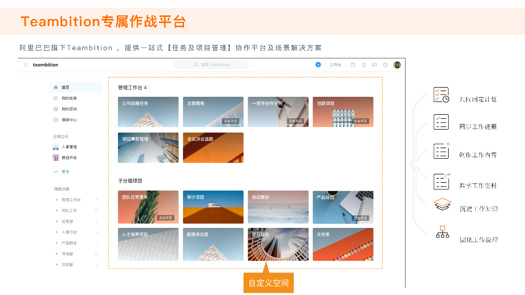
Task: Click the 子分组项目 section heading
Action: coord(130,181)
